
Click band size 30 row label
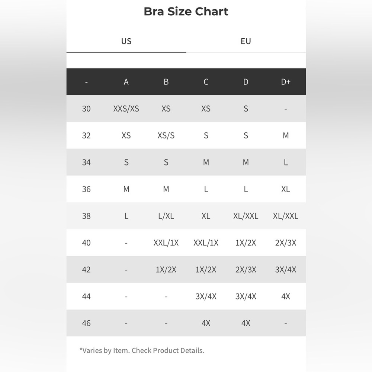click(86, 109)
